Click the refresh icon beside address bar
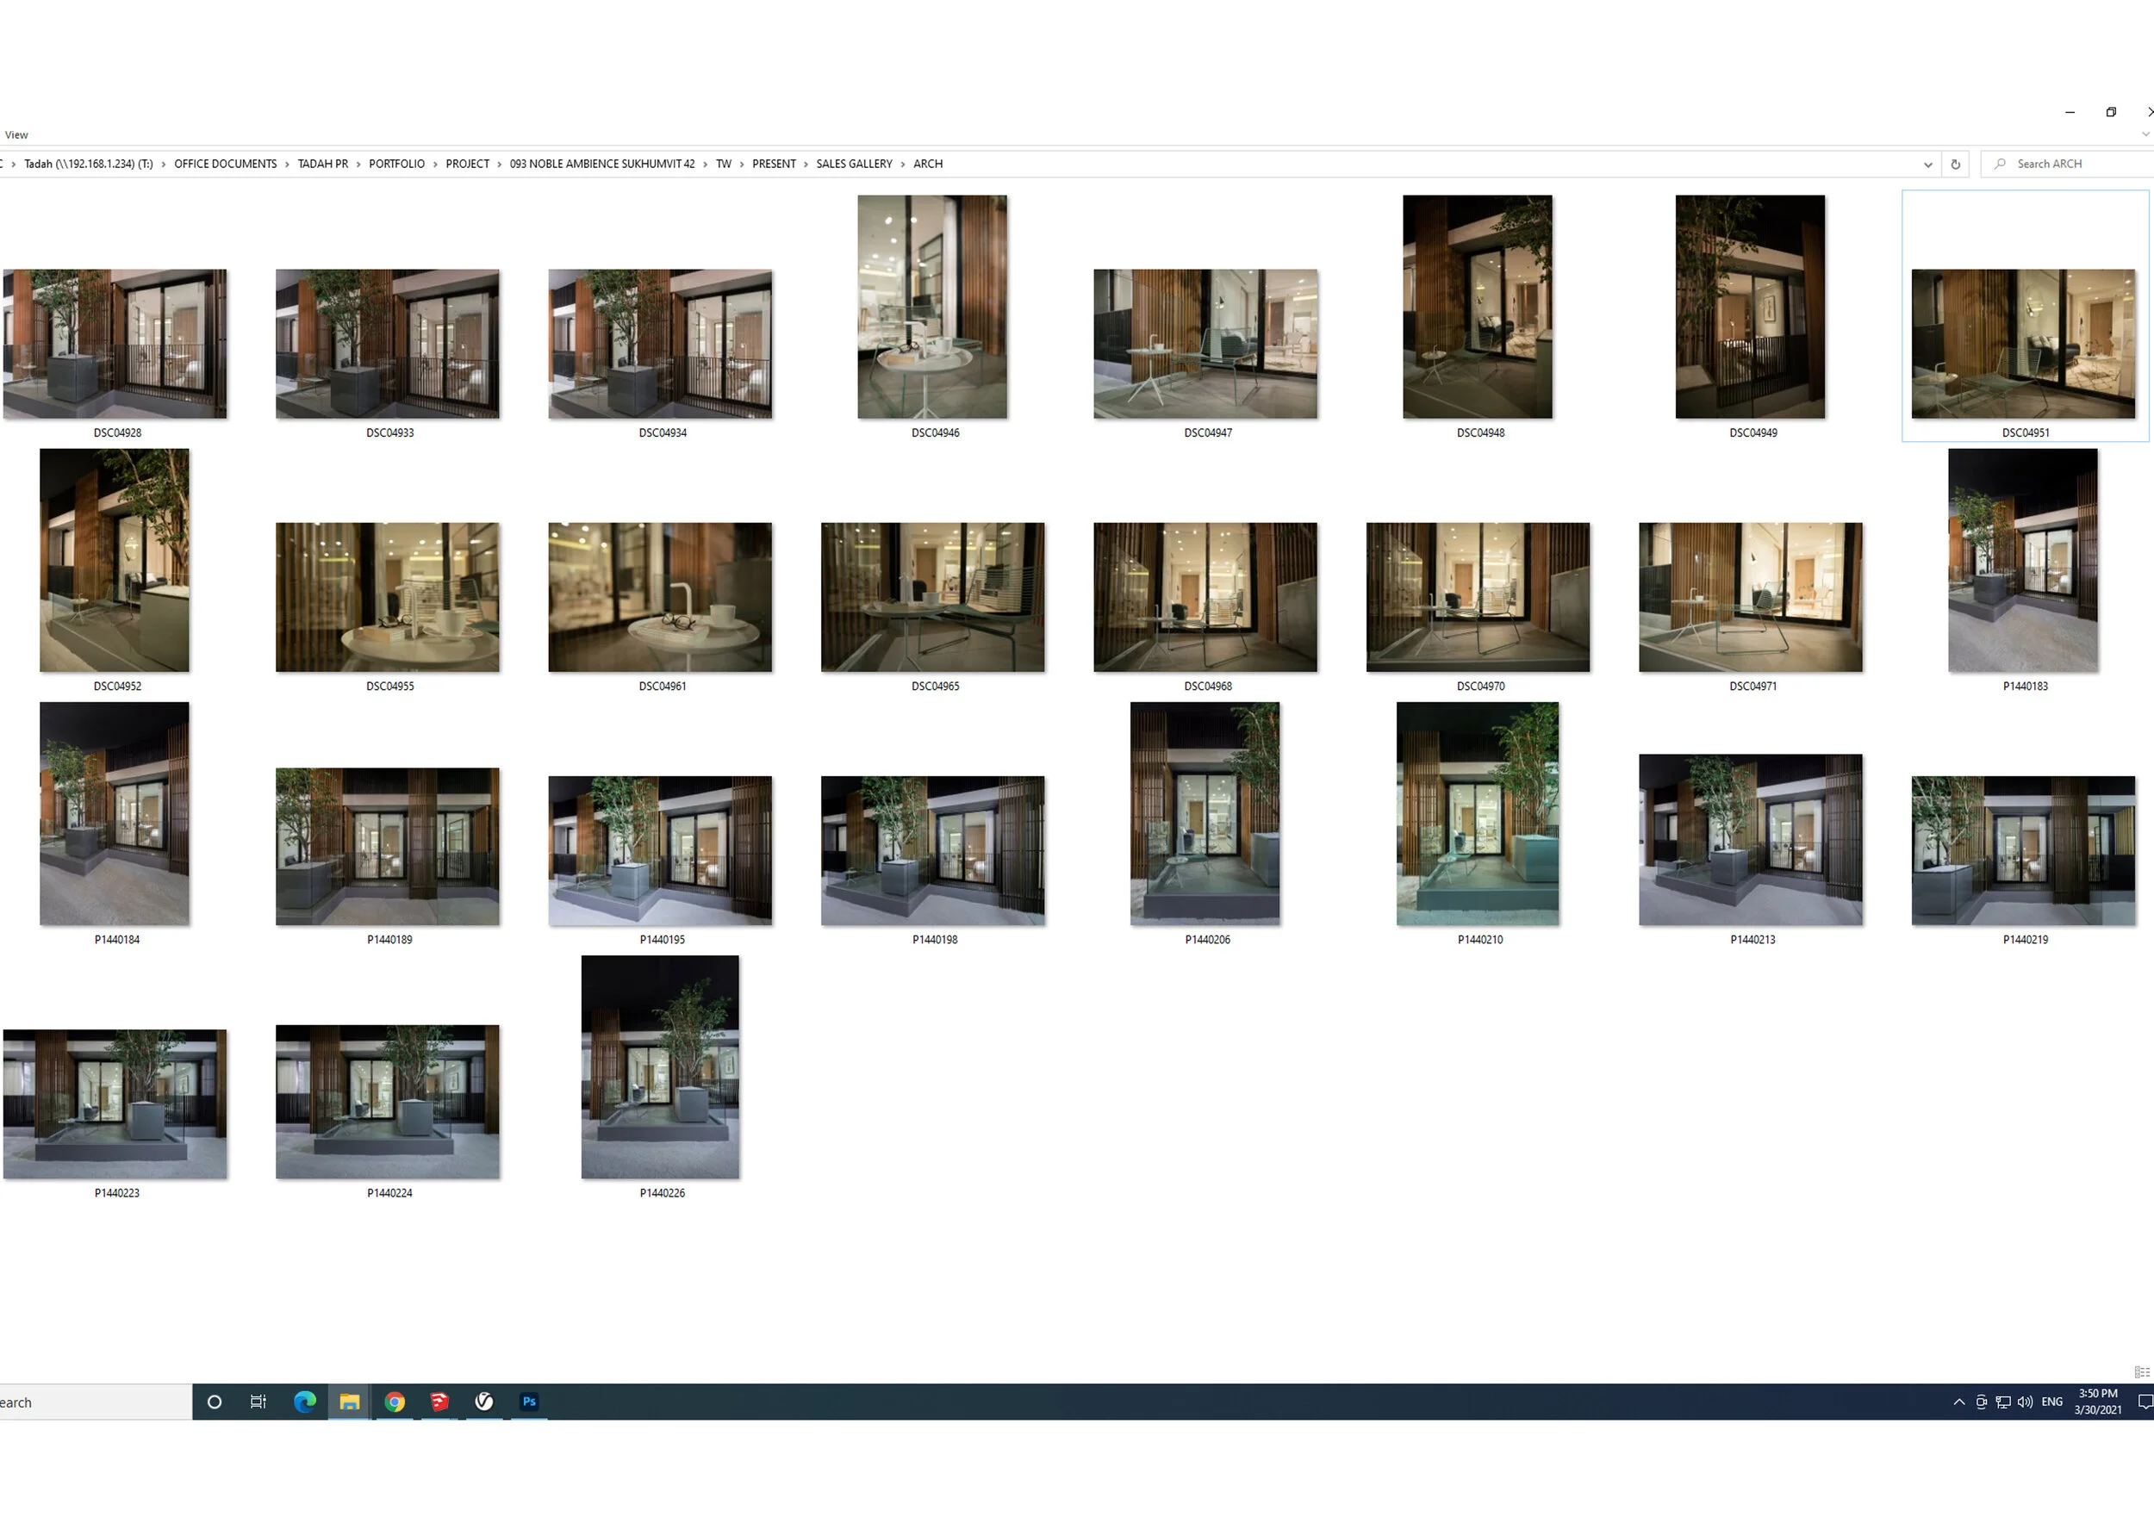 click(x=1955, y=165)
